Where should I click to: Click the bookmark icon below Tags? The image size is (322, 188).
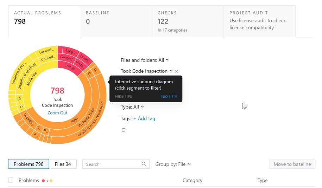pyautogui.click(x=124, y=130)
